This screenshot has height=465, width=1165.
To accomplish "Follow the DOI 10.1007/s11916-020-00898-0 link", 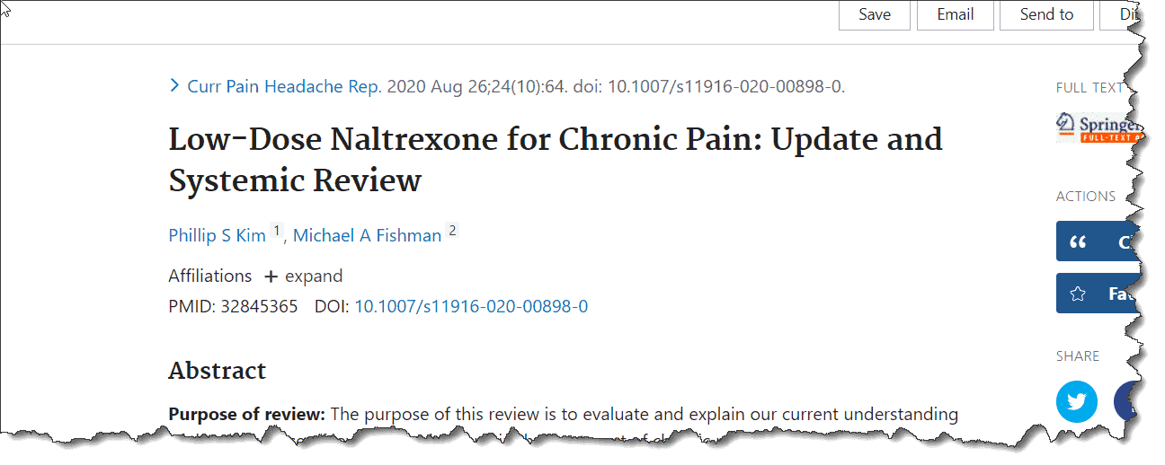I will [471, 306].
